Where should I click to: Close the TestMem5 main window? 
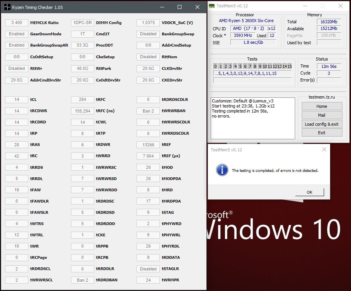[x=340, y=6]
